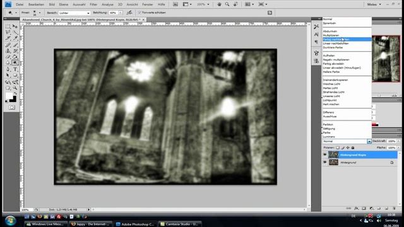Toggle lock all padlock icon

click(353, 148)
